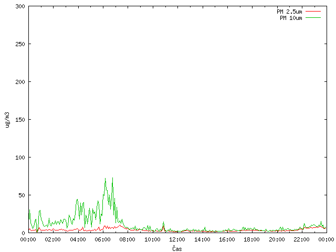Click the 08:00 x-axis label
336x252 pixels.
(x=128, y=239)
